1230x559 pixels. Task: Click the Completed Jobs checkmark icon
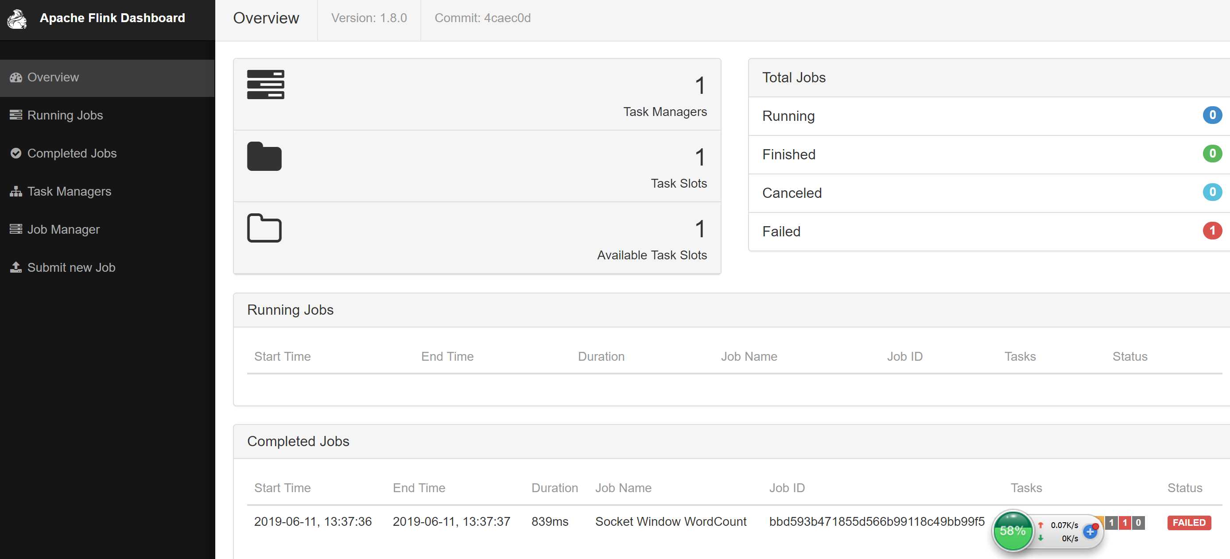click(16, 153)
